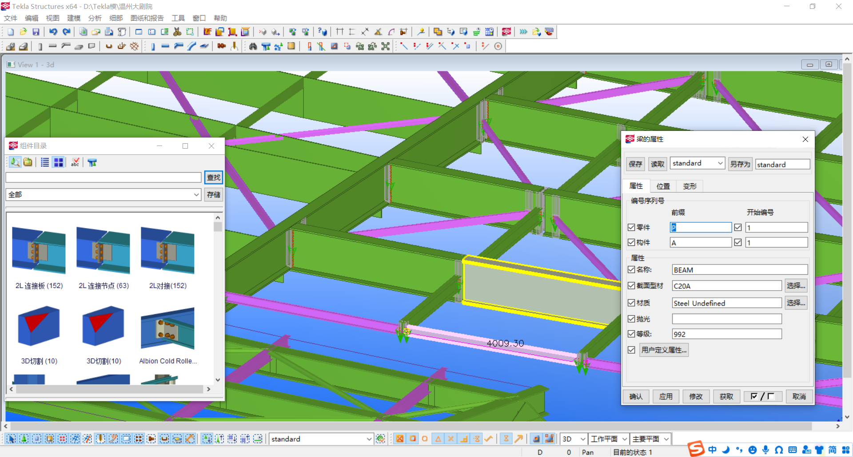853x457 pixels.
Task: Select the angle measuring tool
Action: tap(378, 32)
